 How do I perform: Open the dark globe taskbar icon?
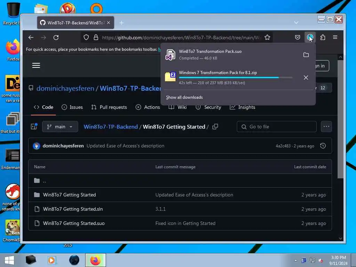pos(74,260)
